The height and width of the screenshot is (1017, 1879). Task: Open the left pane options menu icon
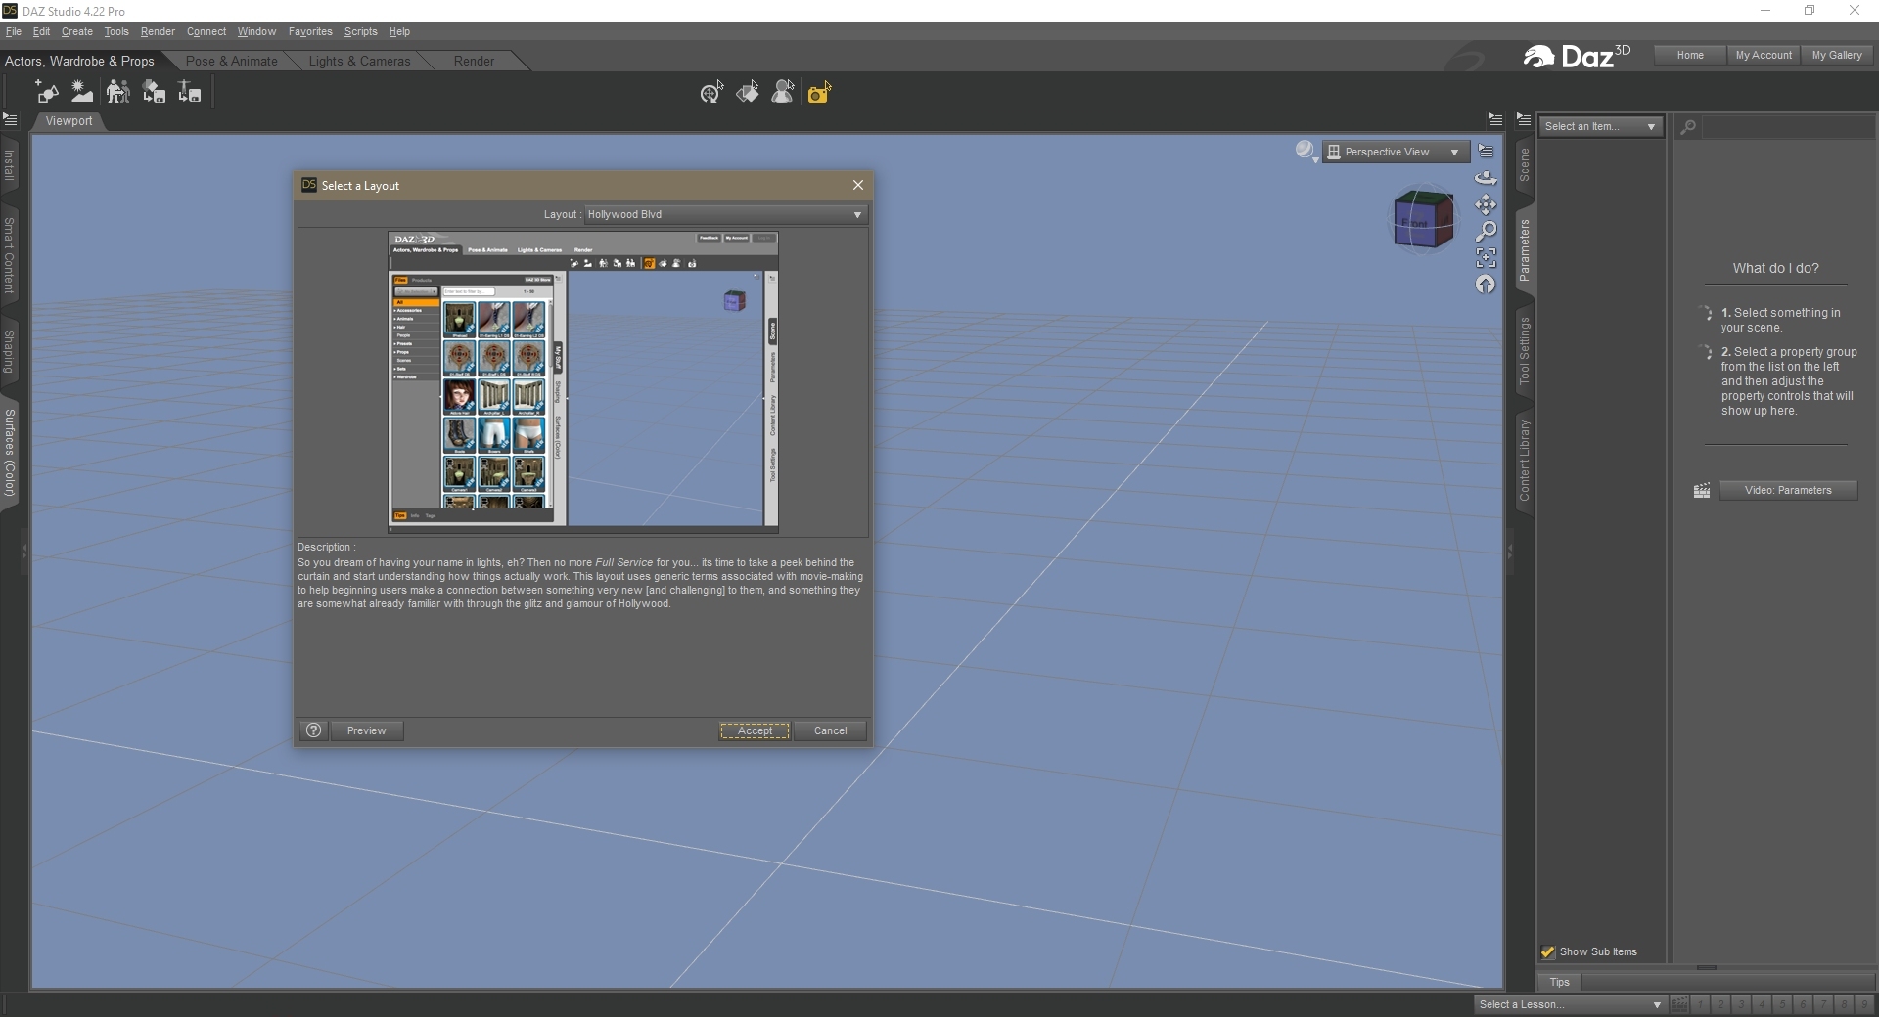click(x=10, y=119)
